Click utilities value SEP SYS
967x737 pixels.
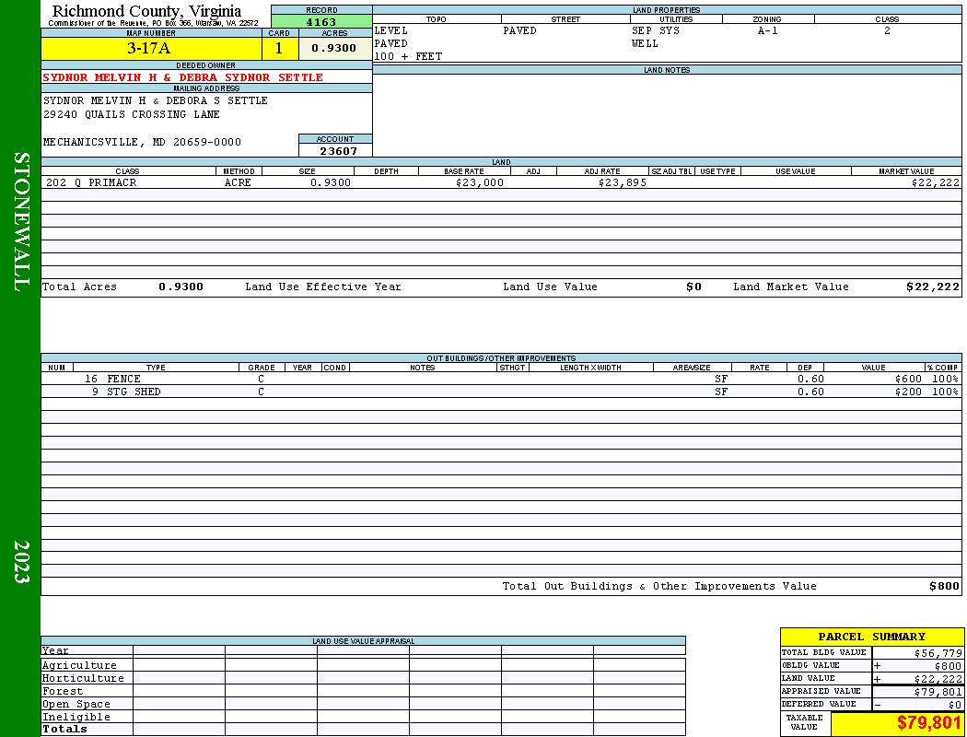pyautogui.click(x=656, y=30)
